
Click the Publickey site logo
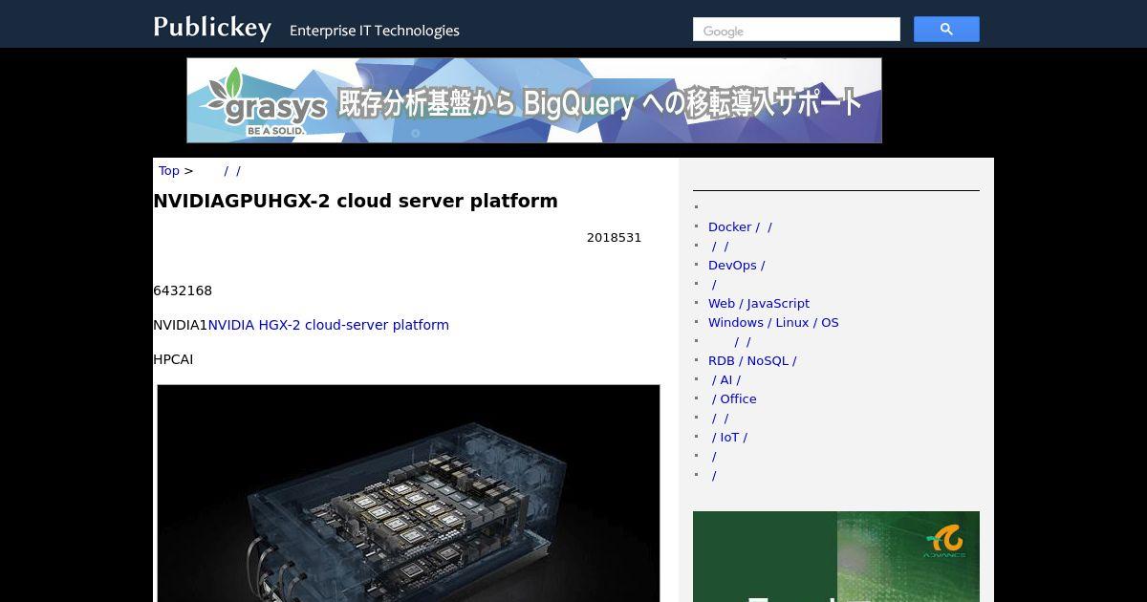[212, 28]
